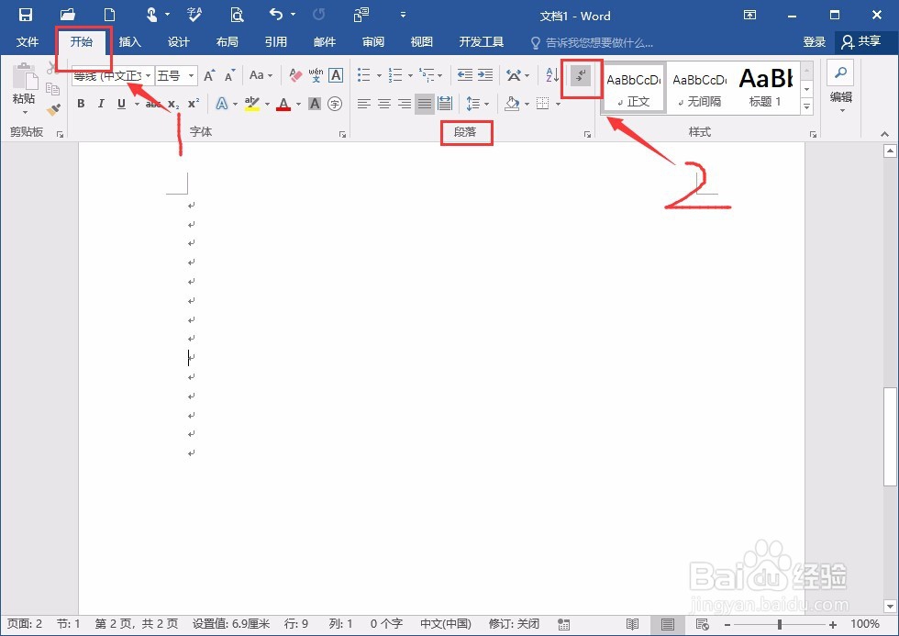Viewport: 899px width, 636px height.
Task: Toggle character shading button
Action: (x=314, y=104)
